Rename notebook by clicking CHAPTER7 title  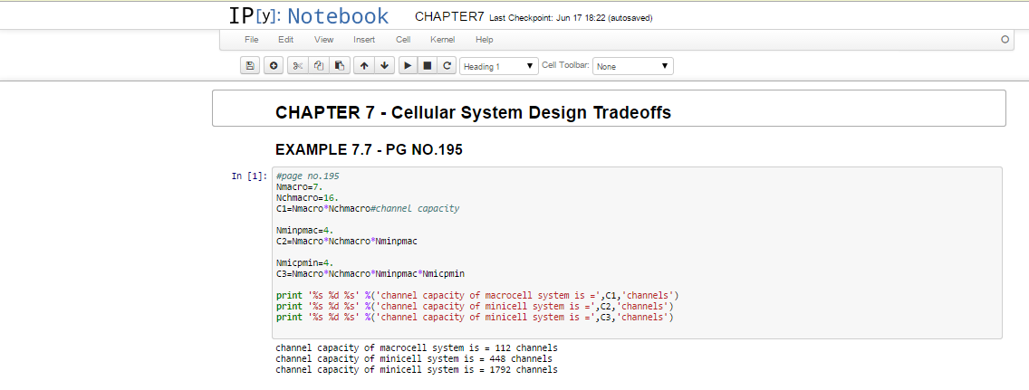point(449,17)
